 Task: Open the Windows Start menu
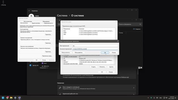click(3, 98)
